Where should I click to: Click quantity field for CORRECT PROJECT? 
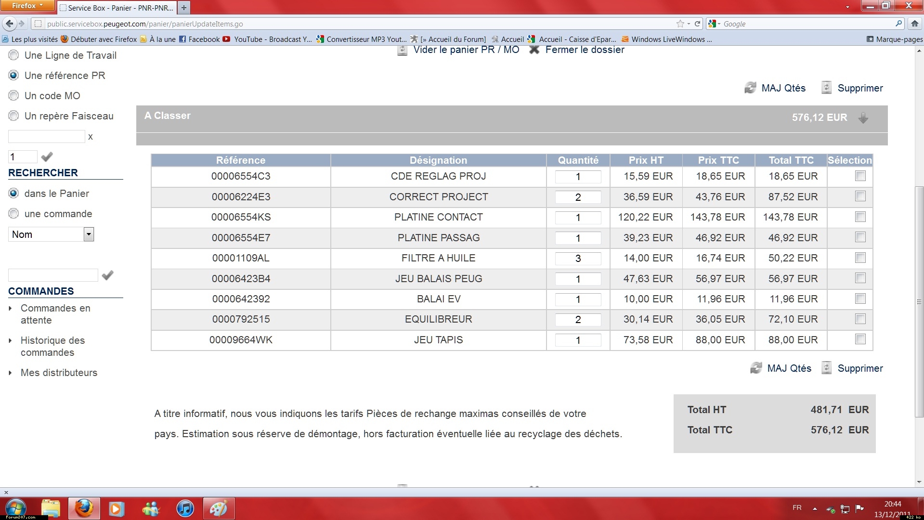578,197
